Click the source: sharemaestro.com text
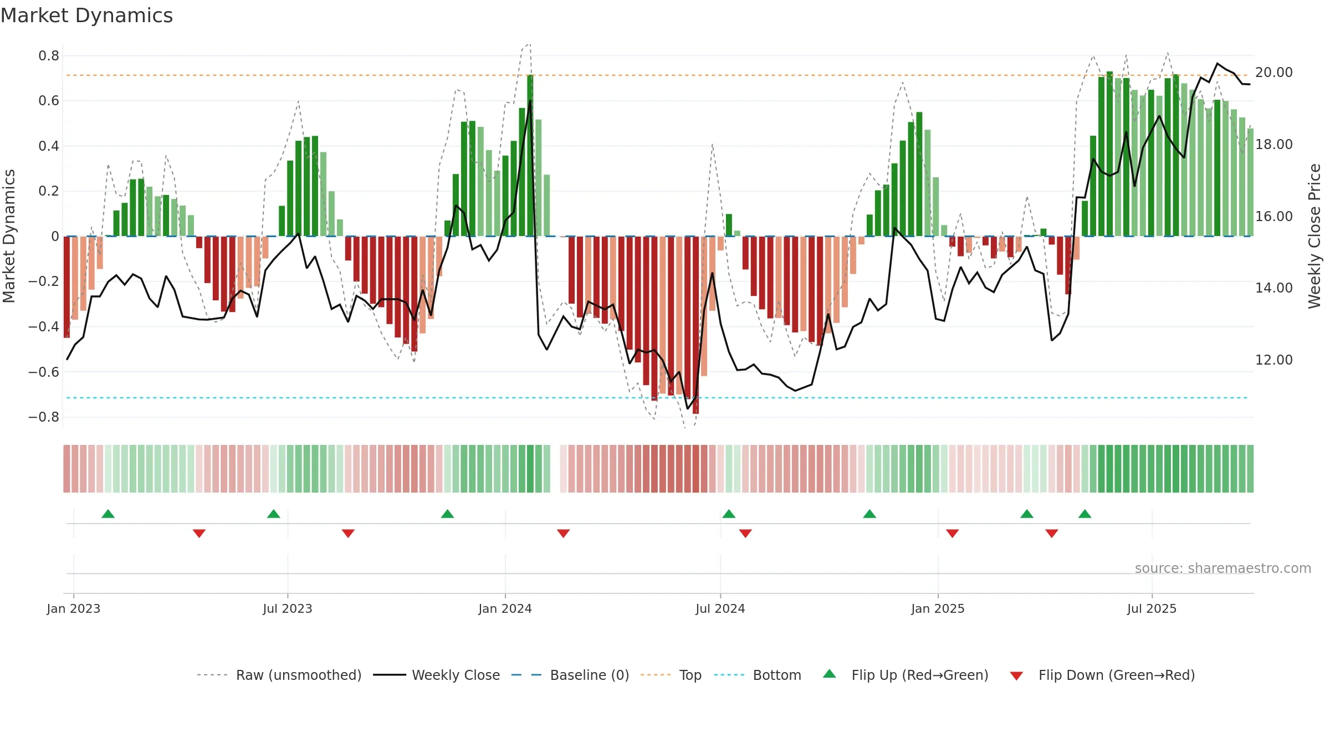 pyautogui.click(x=1223, y=568)
